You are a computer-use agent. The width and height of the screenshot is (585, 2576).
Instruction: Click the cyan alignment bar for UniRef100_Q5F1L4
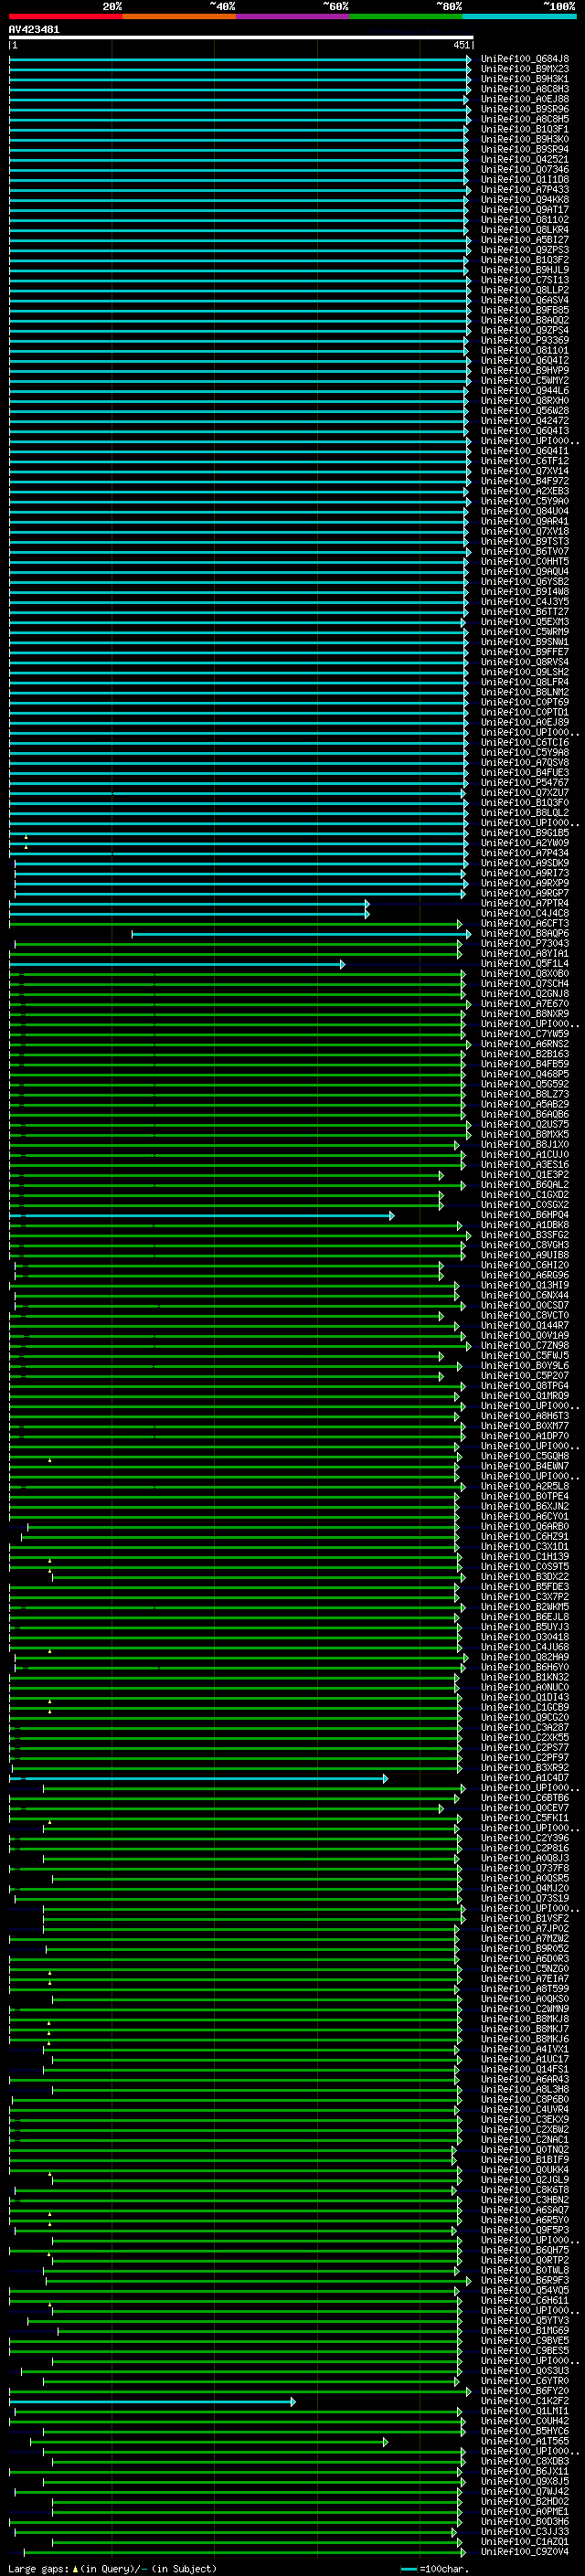point(177,964)
